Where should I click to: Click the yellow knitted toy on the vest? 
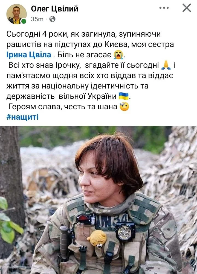[x=97, y=239]
